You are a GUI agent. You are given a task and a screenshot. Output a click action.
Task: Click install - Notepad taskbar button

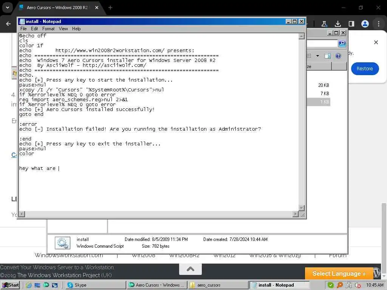pyautogui.click(x=279, y=285)
